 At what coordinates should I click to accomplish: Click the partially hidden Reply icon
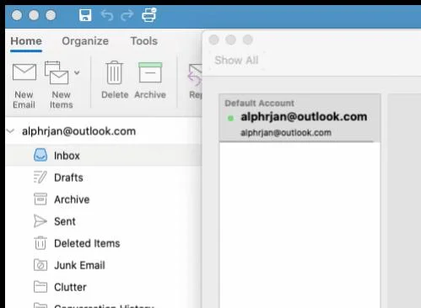[195, 75]
